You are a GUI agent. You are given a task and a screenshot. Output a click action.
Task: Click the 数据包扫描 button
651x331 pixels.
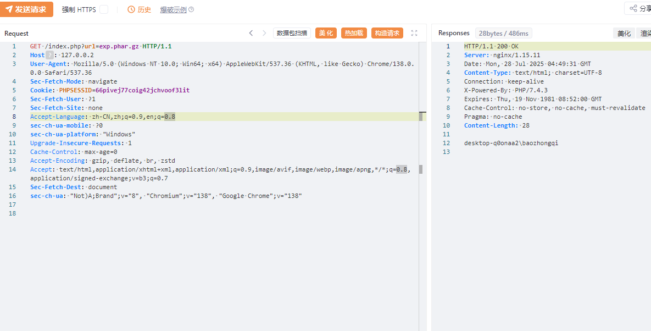coord(292,33)
